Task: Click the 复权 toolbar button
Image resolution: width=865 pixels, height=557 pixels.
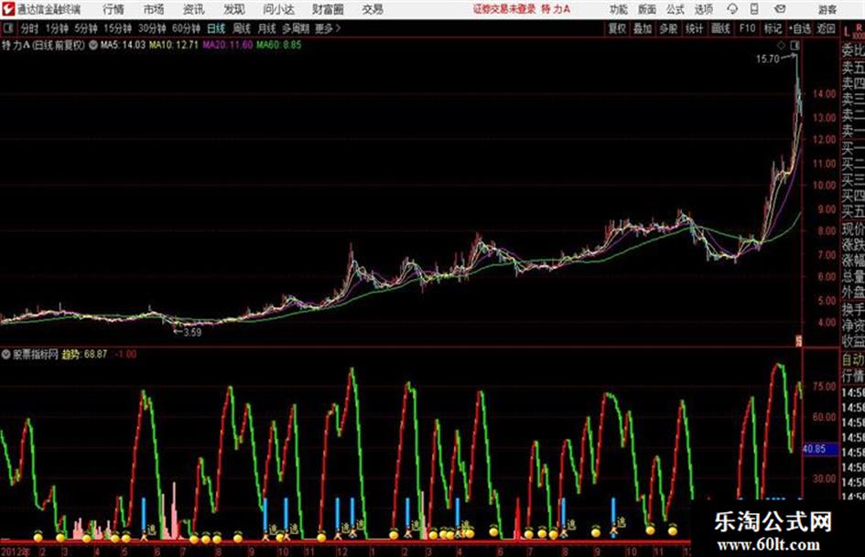Action: click(617, 28)
